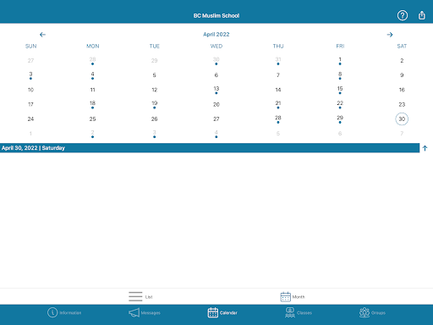Image resolution: width=433 pixels, height=325 pixels.
Task: Select greyed May 6 date
Action: [340, 134]
